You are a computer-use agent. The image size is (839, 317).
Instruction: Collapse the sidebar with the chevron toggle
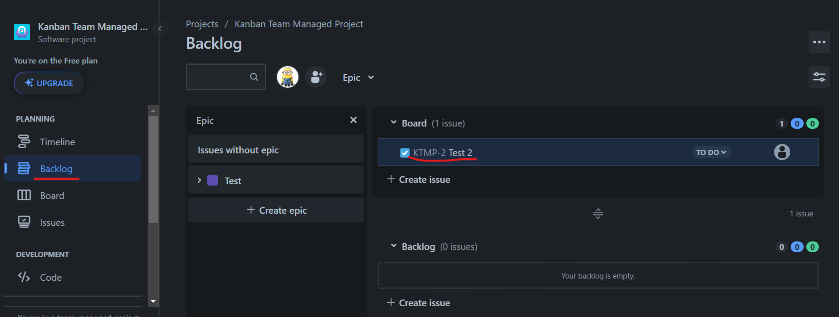(x=160, y=29)
